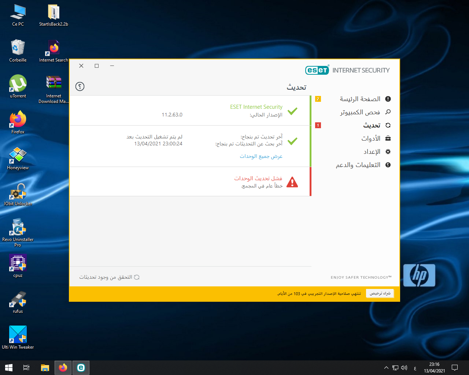469x375 pixels.
Task: Open the Firefox desktop shortcut
Action: tap(18, 122)
